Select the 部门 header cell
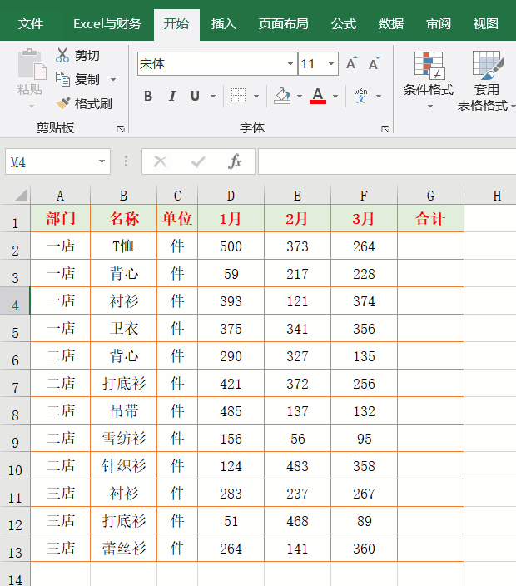The width and height of the screenshot is (516, 586). coord(61,218)
